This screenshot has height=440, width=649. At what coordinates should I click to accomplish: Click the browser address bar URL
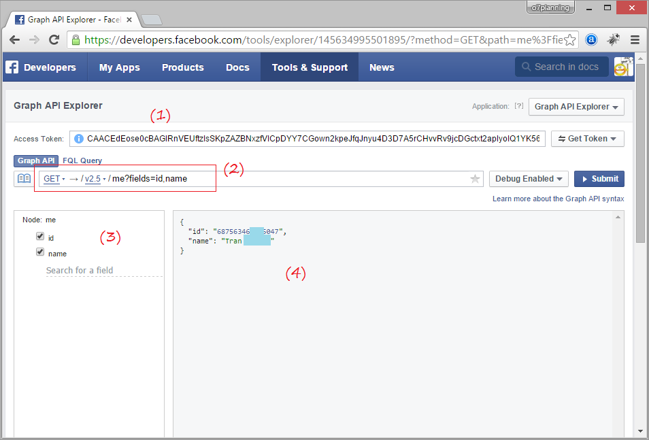pyautogui.click(x=324, y=39)
